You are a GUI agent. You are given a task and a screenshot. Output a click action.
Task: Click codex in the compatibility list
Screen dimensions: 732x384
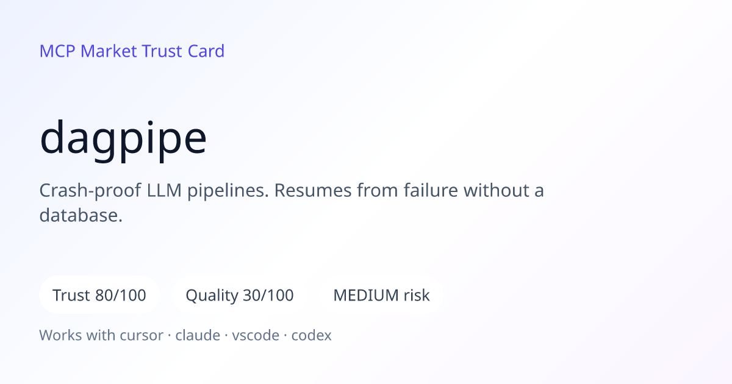tap(311, 335)
